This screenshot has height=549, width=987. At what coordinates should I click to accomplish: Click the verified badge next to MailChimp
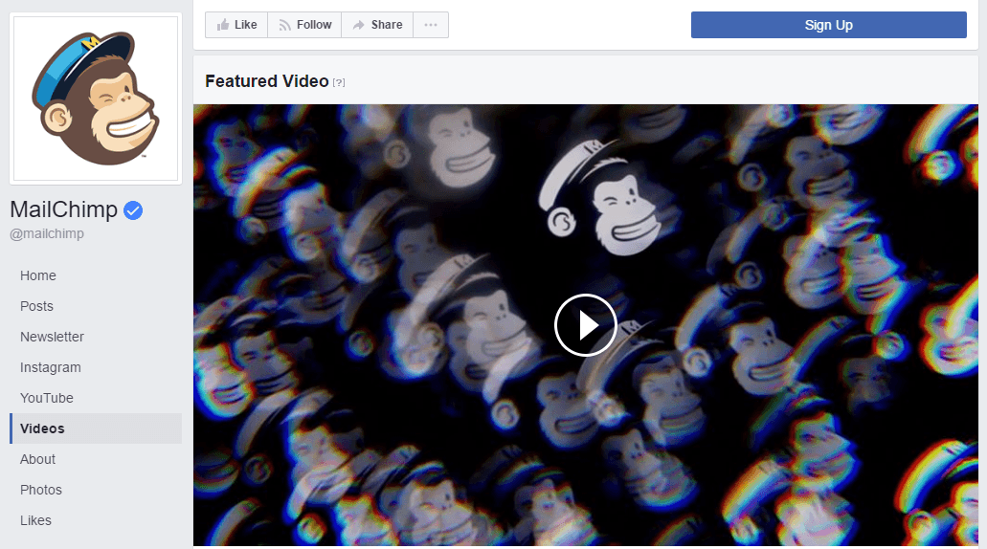pyautogui.click(x=133, y=210)
